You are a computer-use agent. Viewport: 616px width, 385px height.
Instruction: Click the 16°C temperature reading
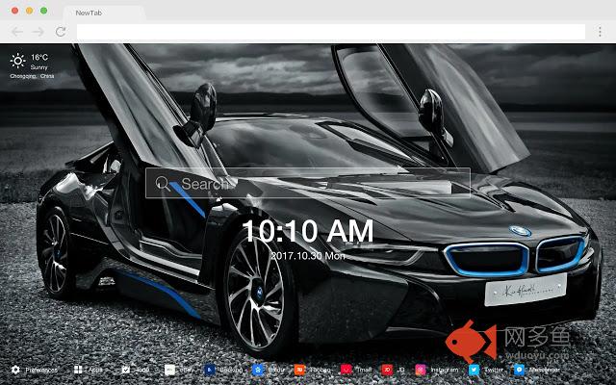tap(39, 58)
